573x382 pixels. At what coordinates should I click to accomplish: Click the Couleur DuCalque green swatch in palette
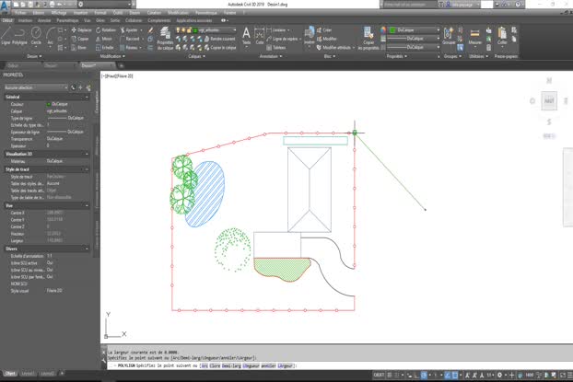pyautogui.click(x=48, y=104)
